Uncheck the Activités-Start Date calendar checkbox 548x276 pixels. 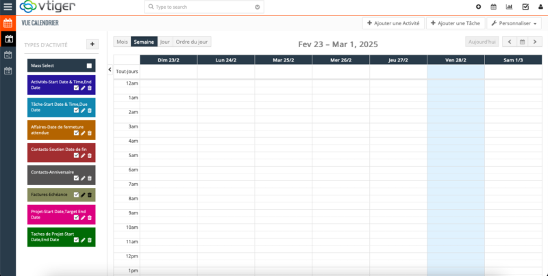[76, 88]
